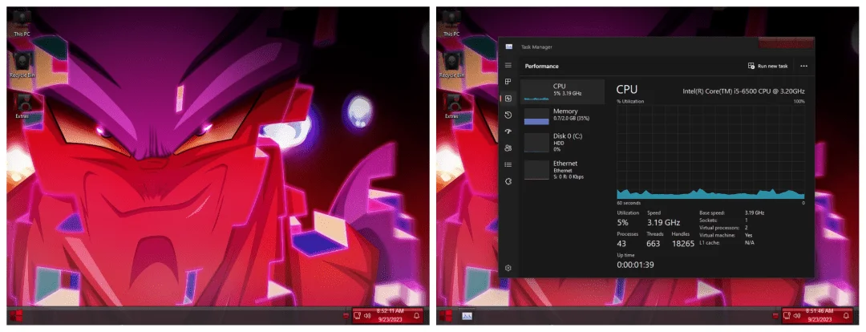
Task: Click the Threads count 663
Action: click(x=654, y=244)
